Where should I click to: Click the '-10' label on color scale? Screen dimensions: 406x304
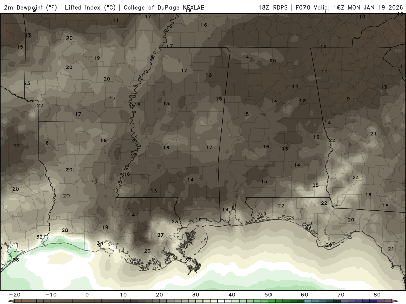click(51, 295)
